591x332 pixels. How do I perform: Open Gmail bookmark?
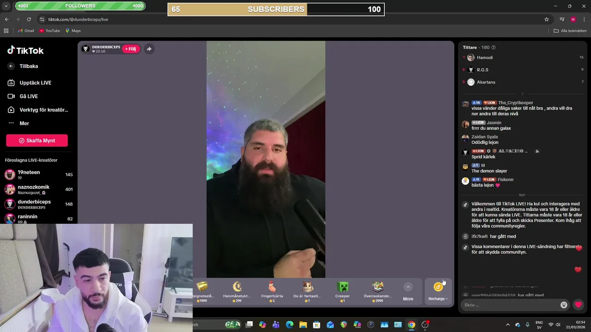[26, 31]
